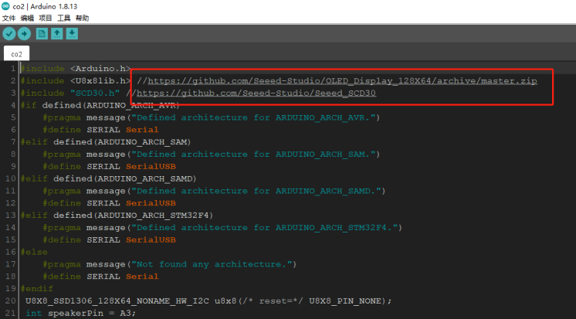Image resolution: width=576 pixels, height=319 pixels.
Task: Click the window title co2 | Arduino 1.8.13
Action: click(45, 6)
